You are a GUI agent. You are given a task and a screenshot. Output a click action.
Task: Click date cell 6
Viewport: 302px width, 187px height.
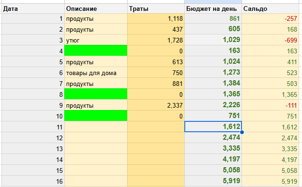pyautogui.click(x=33, y=73)
